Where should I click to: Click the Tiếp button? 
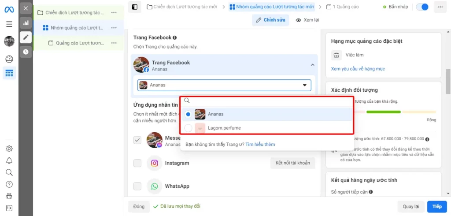[x=437, y=206]
